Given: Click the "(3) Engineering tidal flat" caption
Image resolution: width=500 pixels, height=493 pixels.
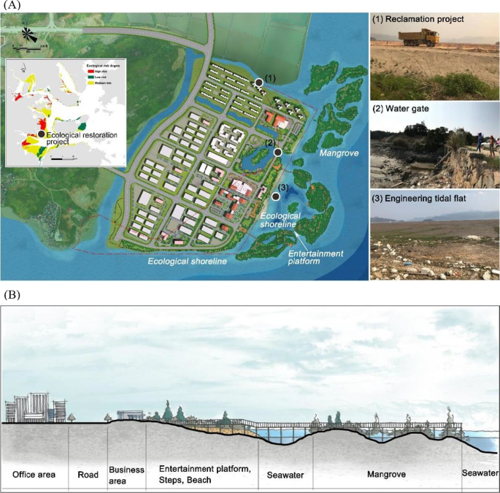Looking at the screenshot, I should (x=419, y=199).
